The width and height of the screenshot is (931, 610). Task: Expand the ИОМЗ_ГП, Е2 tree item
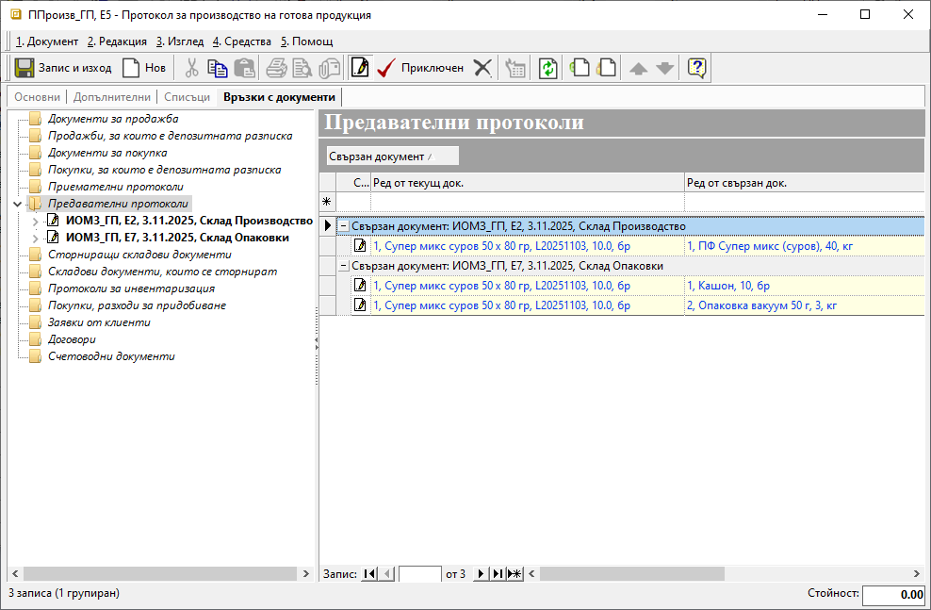[x=36, y=221]
